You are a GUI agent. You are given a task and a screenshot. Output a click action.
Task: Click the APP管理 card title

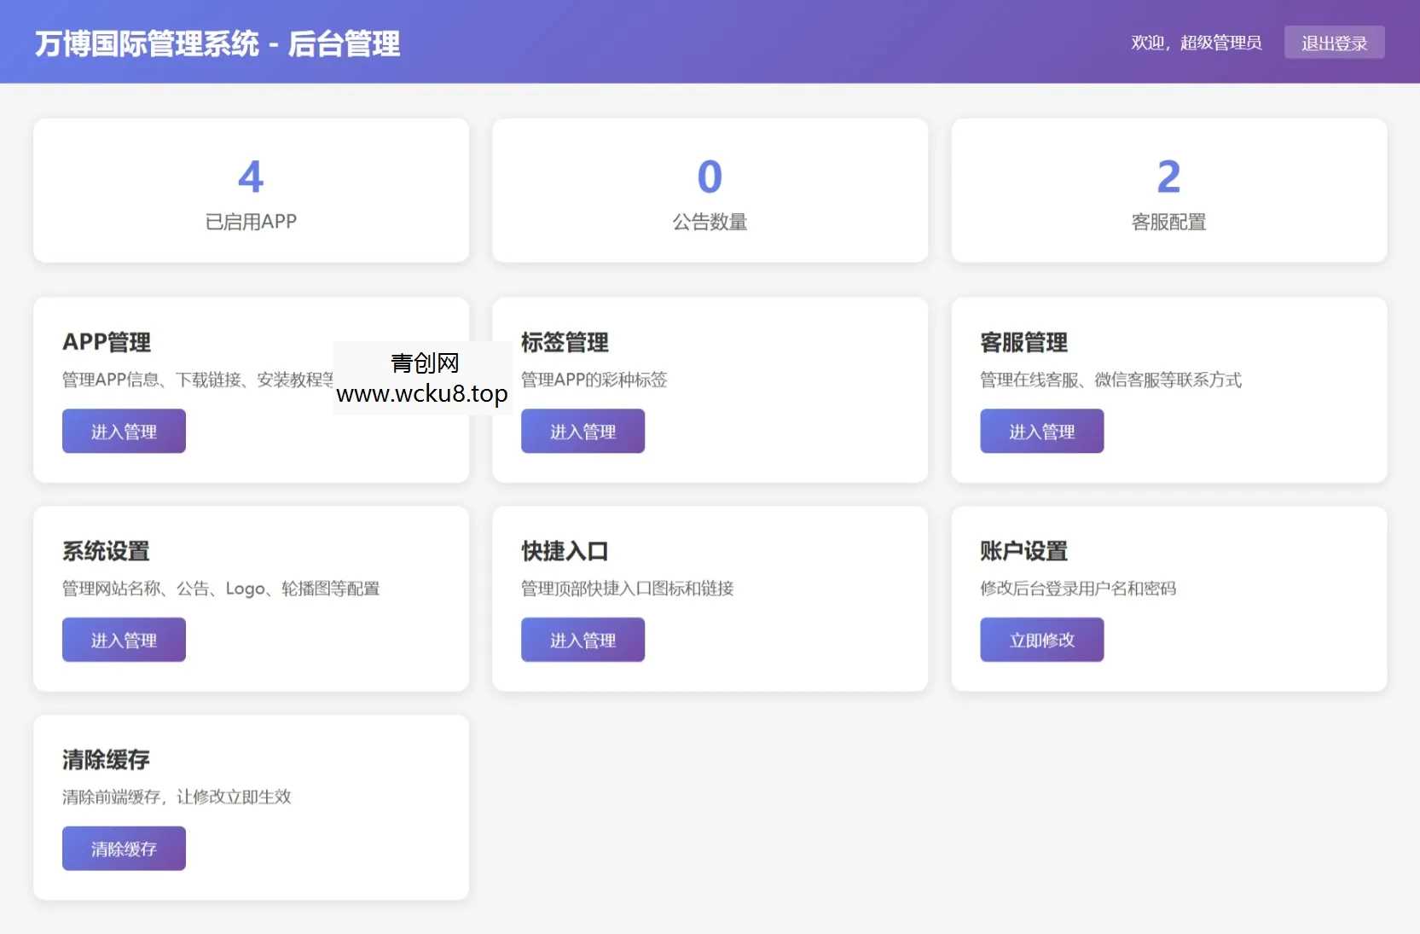pos(106,343)
